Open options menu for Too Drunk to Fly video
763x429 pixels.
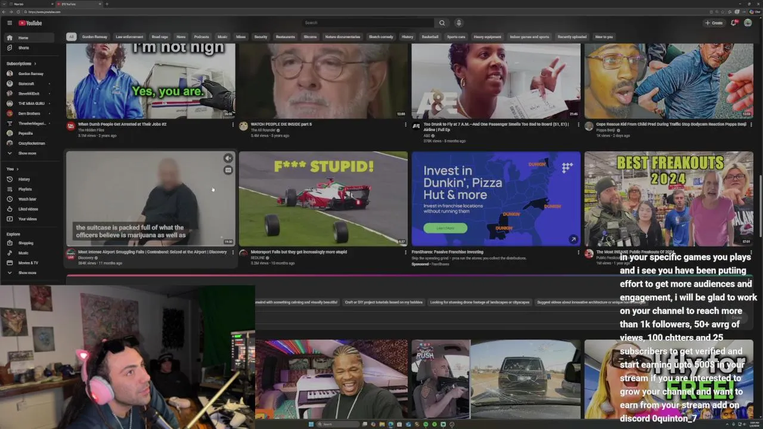tap(578, 125)
